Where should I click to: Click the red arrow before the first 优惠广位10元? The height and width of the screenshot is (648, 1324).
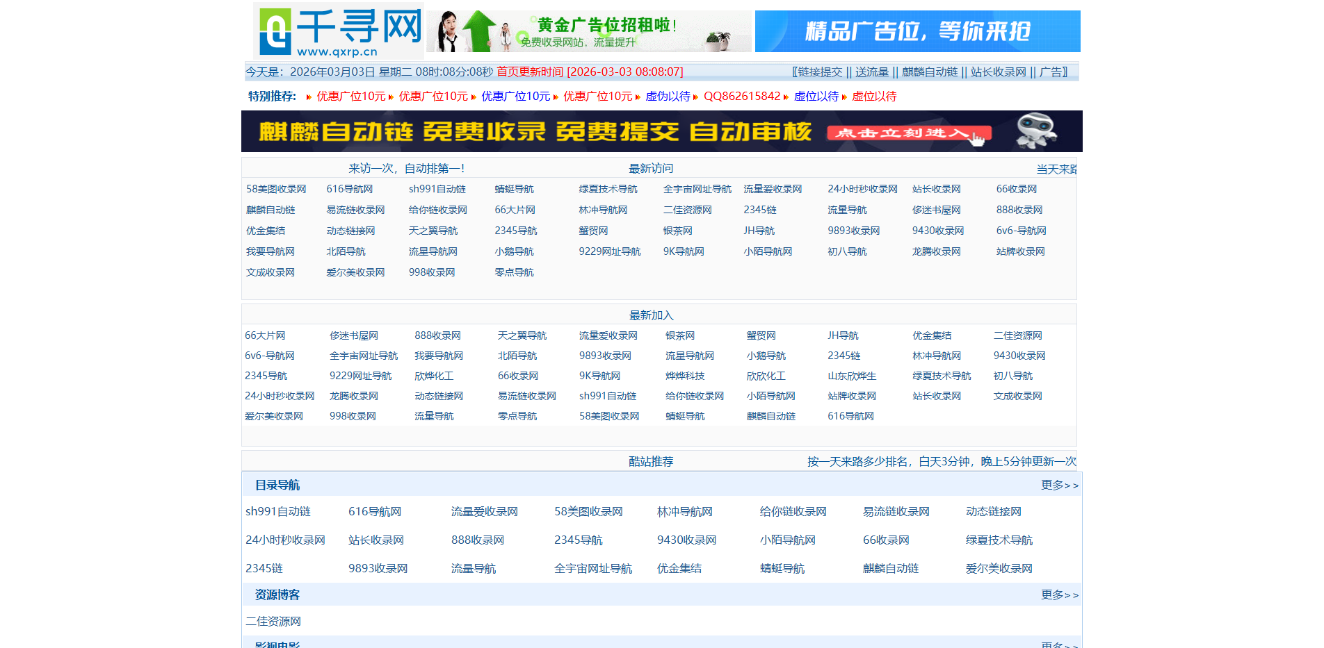click(x=309, y=97)
